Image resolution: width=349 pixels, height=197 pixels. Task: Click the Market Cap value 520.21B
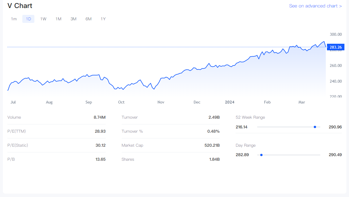pos(212,145)
